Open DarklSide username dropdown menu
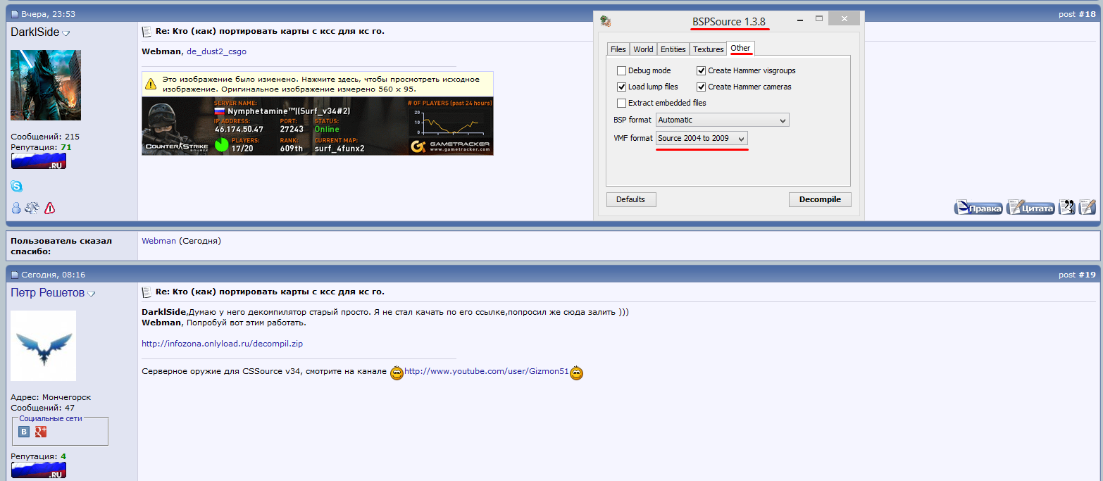 [66, 33]
